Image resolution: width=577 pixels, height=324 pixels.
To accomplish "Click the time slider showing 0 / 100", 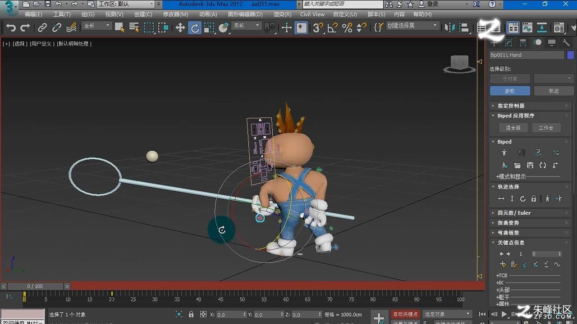I will [x=35, y=286].
